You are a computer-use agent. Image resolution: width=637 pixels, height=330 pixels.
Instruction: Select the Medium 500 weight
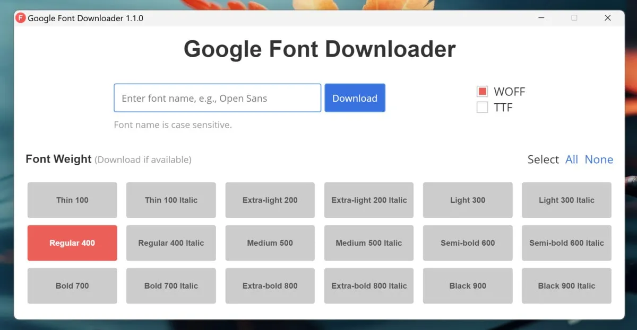point(270,243)
